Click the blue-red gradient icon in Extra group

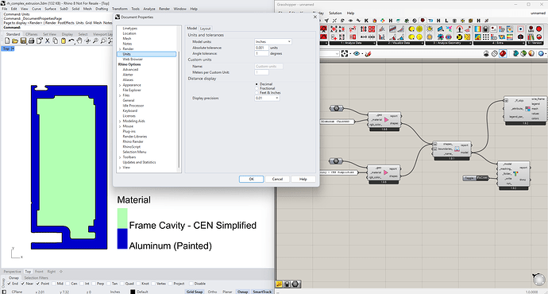477,29
